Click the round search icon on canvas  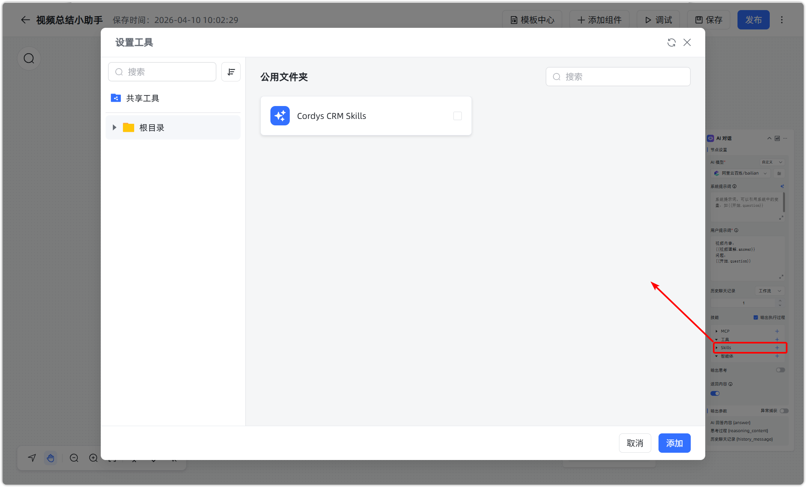tap(29, 58)
